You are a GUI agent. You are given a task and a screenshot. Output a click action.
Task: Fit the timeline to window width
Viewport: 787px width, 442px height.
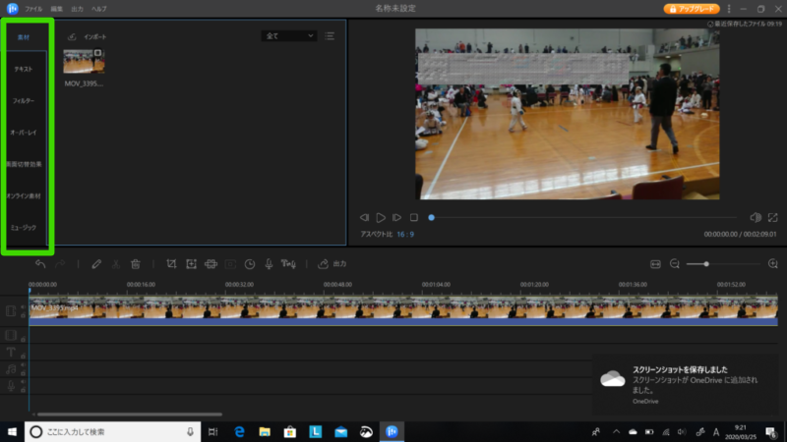pos(655,264)
